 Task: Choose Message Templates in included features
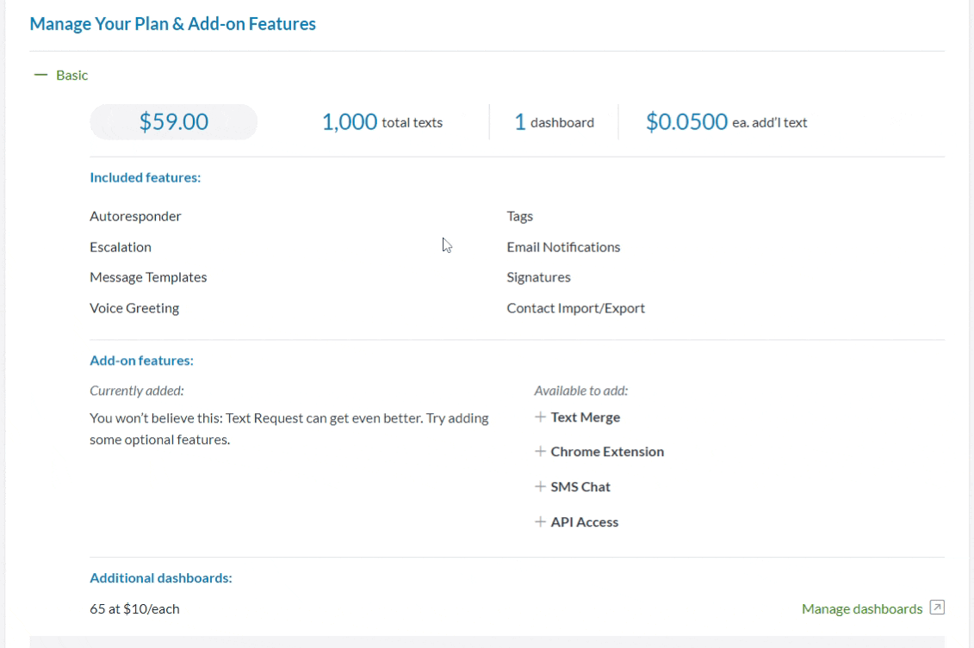[x=148, y=277]
